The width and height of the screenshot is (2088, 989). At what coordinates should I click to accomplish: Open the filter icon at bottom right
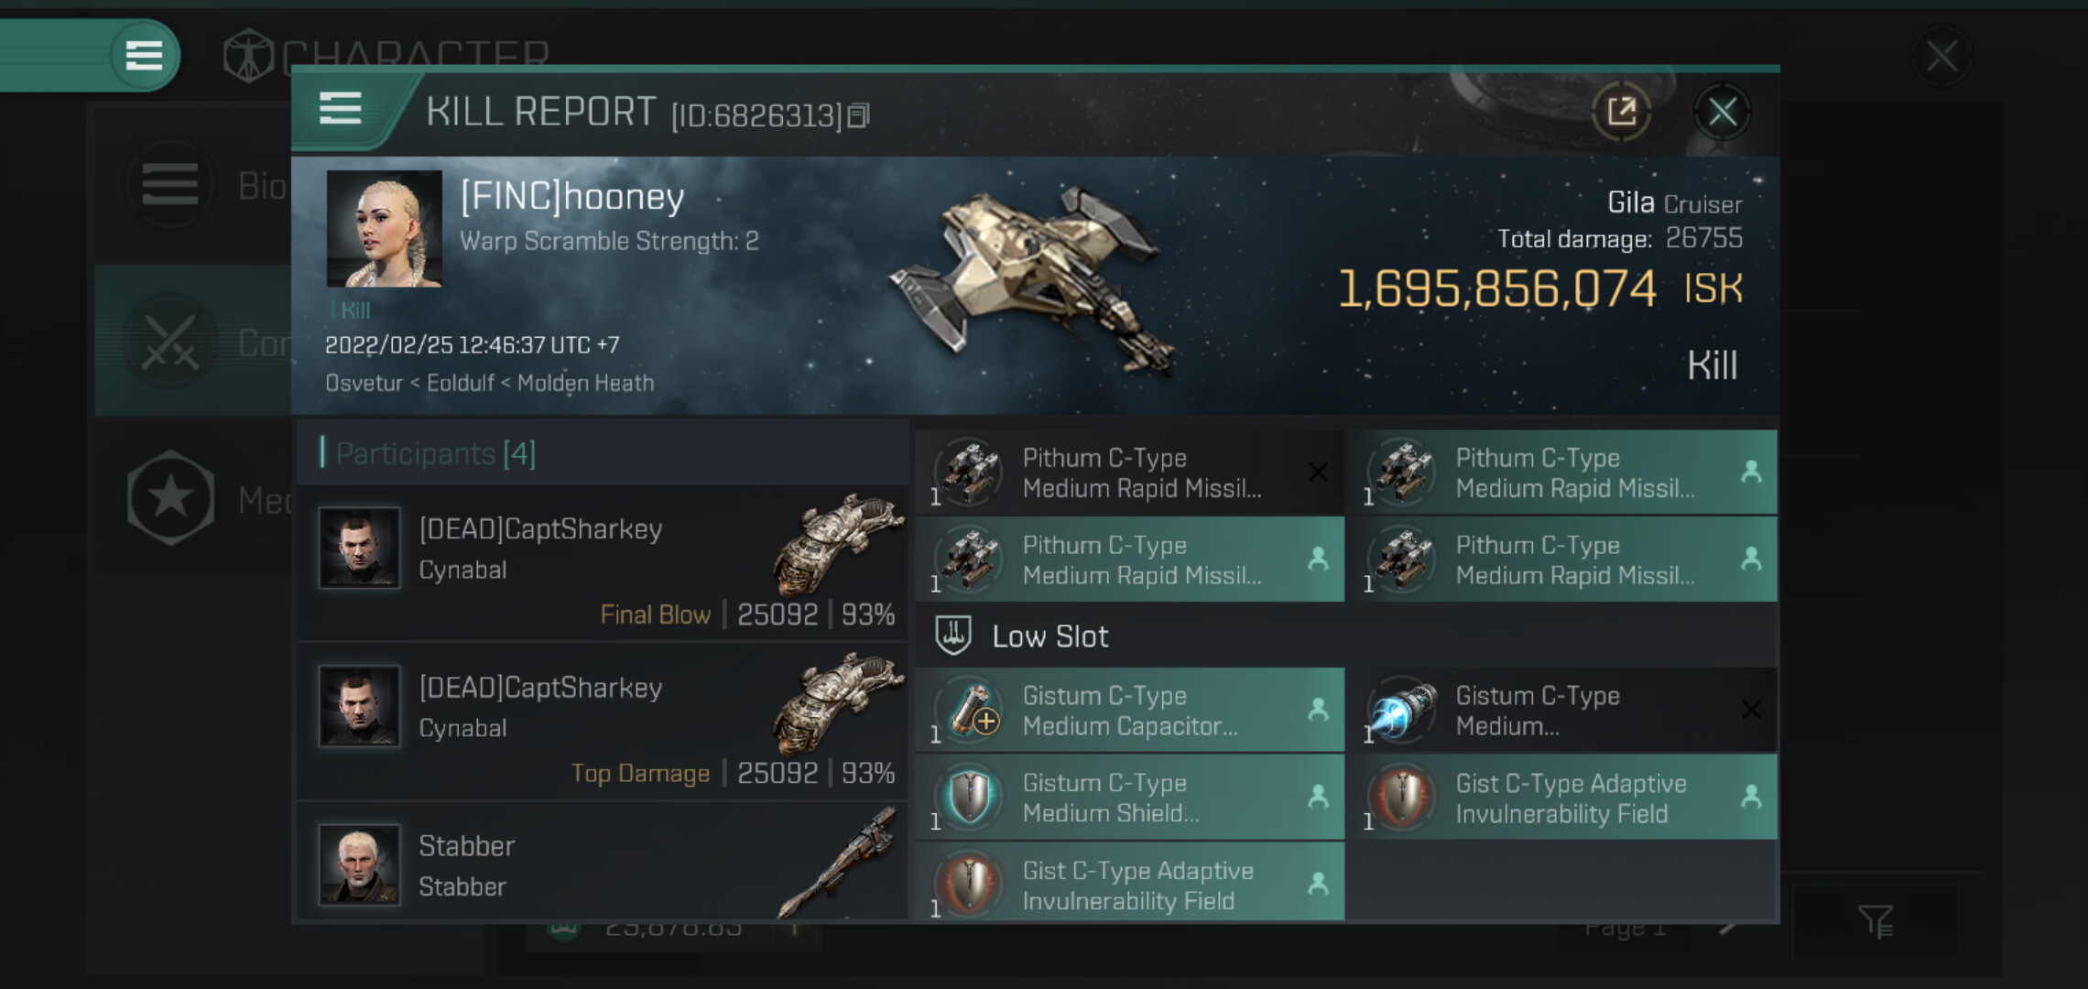1875,921
